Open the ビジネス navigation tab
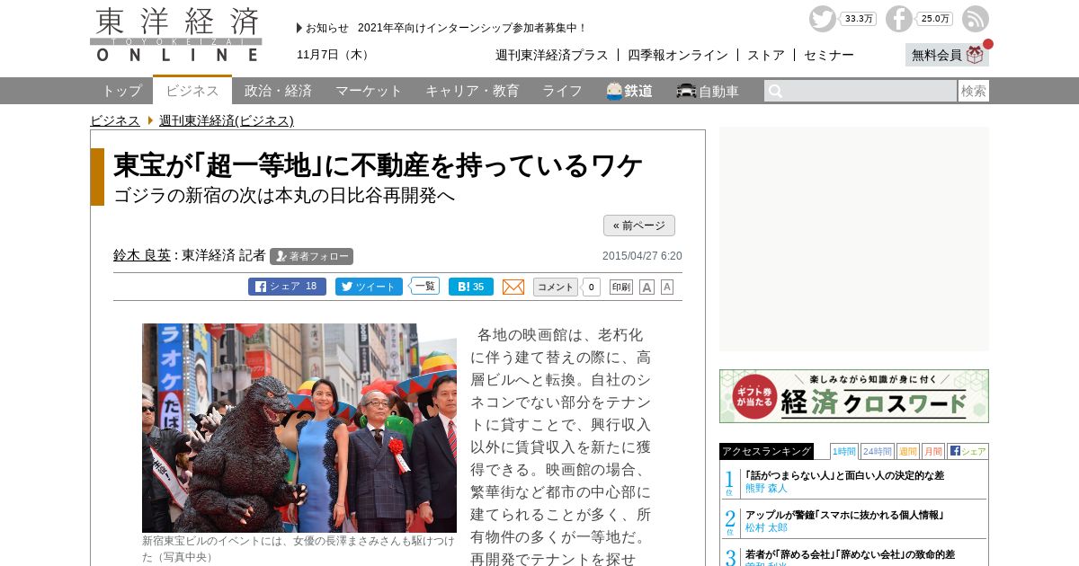1079x566 pixels. (x=192, y=90)
